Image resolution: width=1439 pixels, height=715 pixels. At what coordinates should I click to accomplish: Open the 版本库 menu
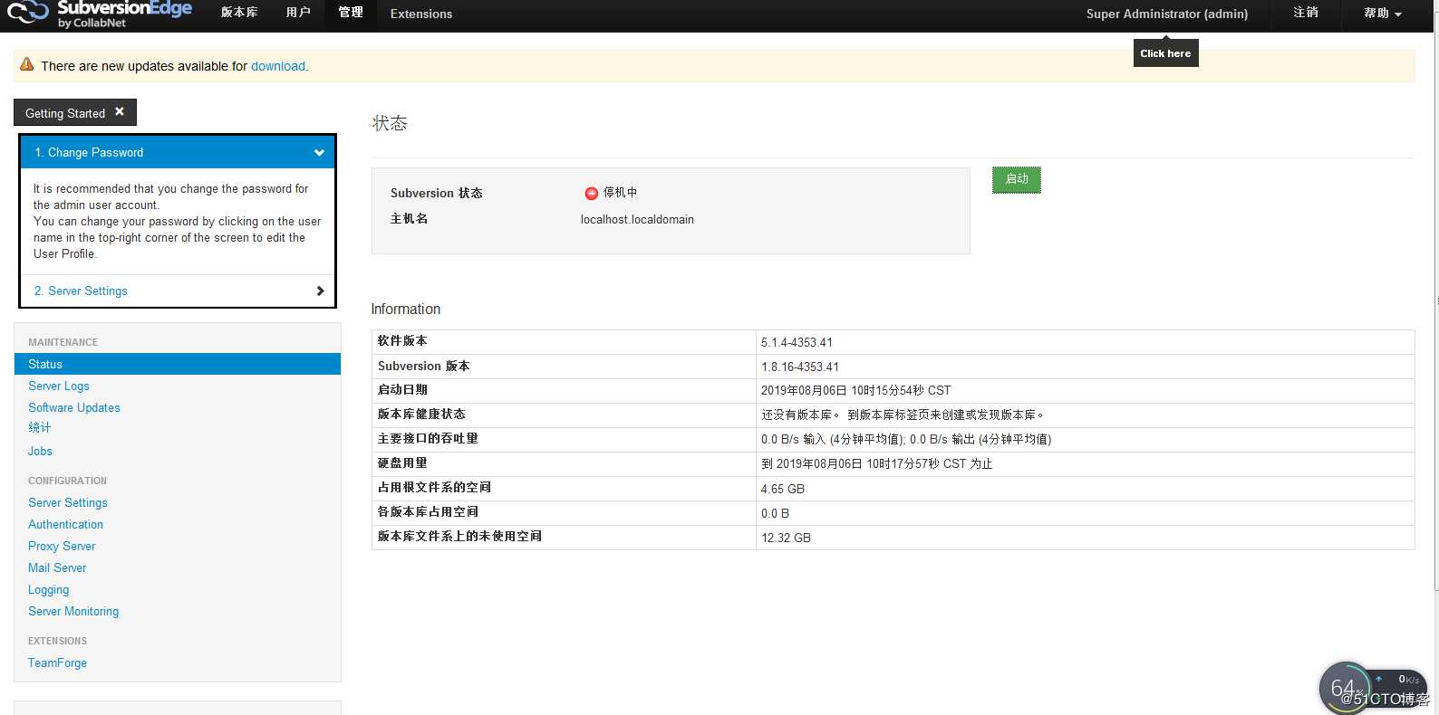tap(239, 13)
